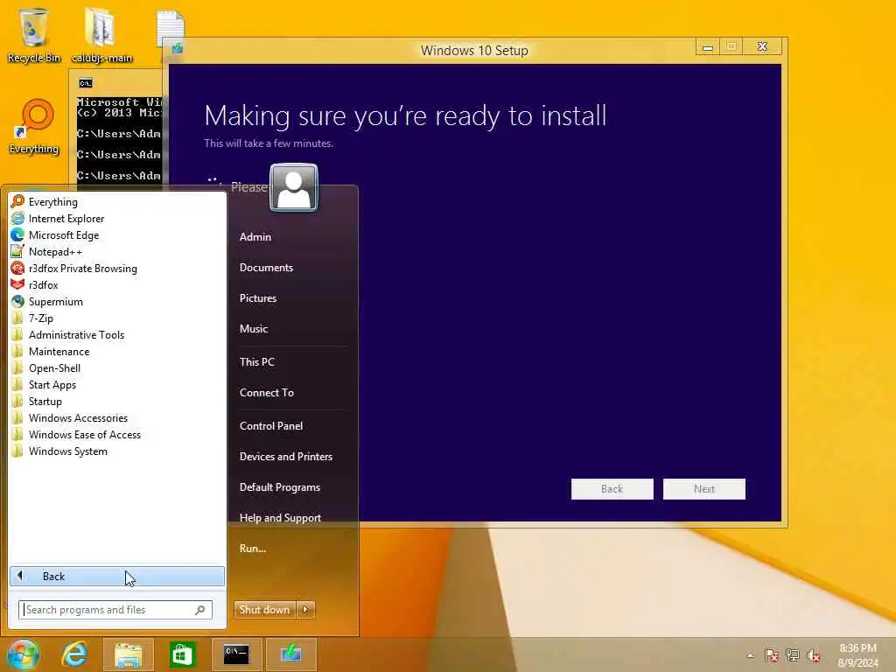Click the Windows 10 Setup title bar icon
Viewport: 896px width, 672px height.
[x=177, y=49]
